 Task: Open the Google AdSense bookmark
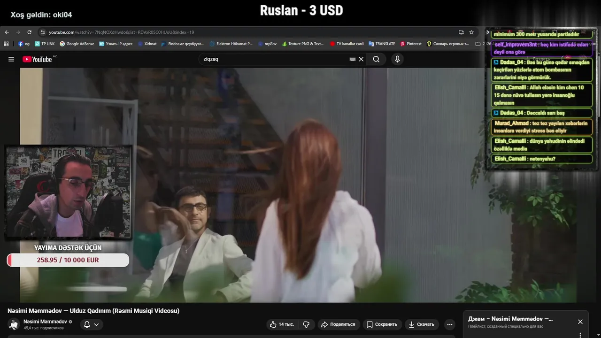(77, 44)
